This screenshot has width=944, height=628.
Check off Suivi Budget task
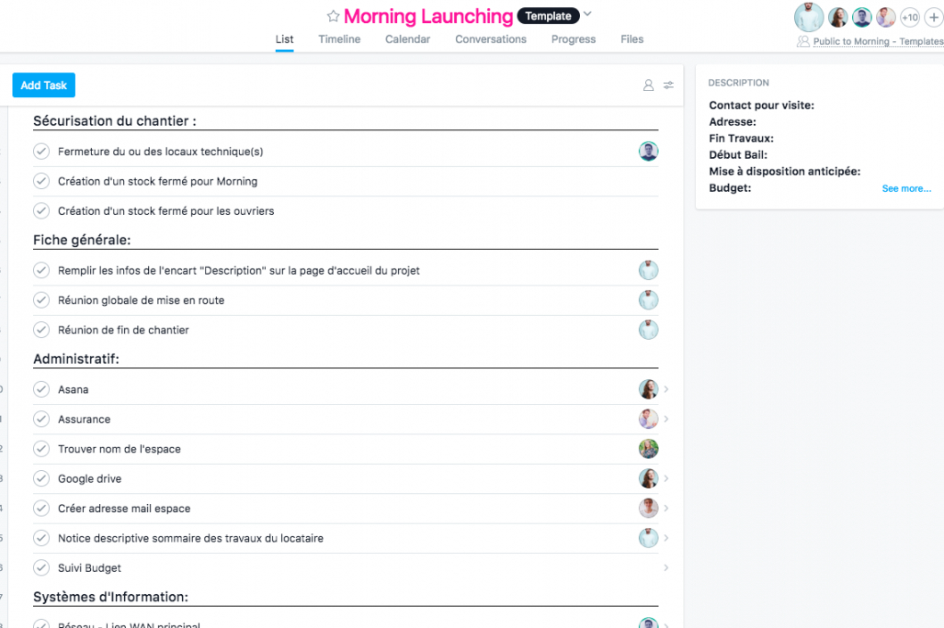pos(41,568)
